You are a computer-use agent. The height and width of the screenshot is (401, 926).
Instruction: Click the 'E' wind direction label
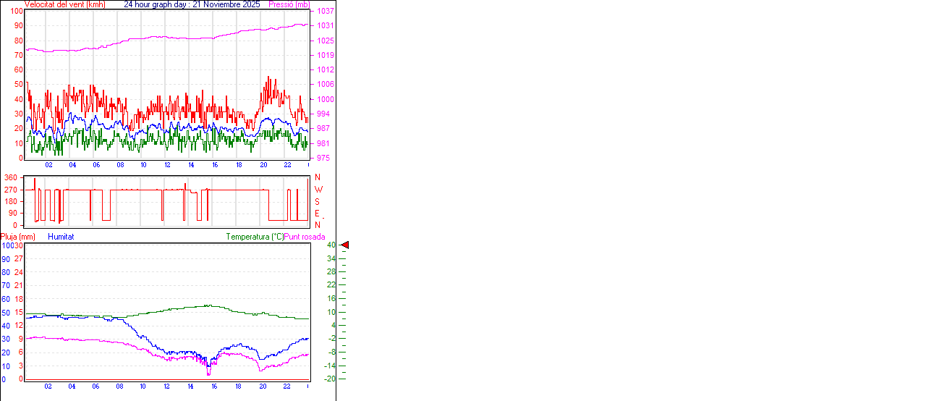click(317, 214)
